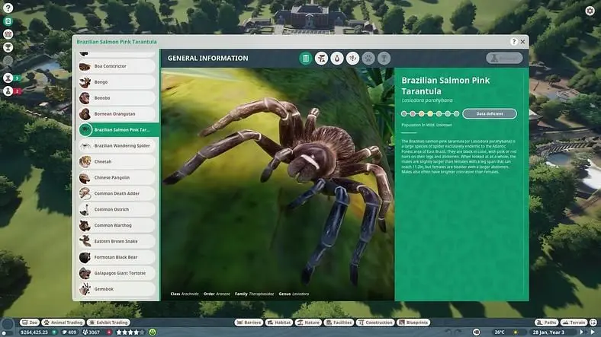Image resolution: width=601 pixels, height=337 pixels.
Task: Select Gemsbok in the animal list
Action: pos(117,289)
